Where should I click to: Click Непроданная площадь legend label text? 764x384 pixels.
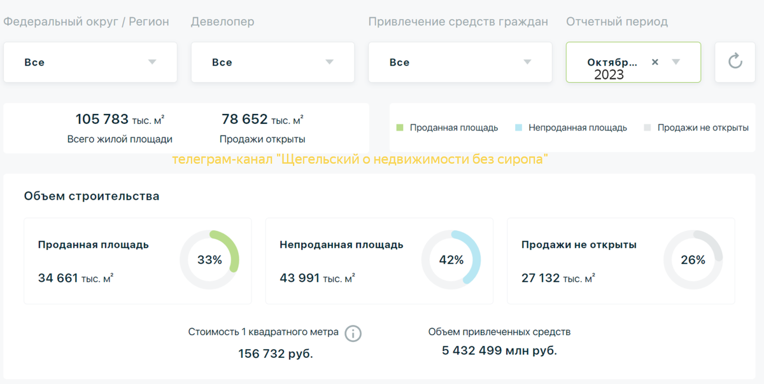tap(577, 128)
